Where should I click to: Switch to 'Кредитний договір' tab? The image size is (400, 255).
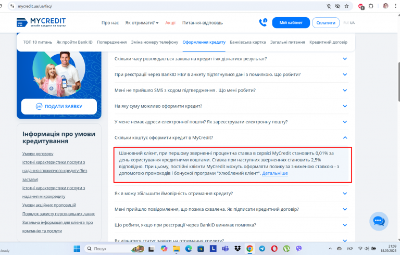328,42
